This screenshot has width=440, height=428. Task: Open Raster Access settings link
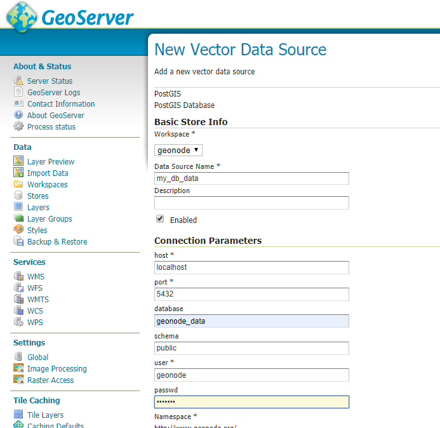pyautogui.click(x=51, y=380)
